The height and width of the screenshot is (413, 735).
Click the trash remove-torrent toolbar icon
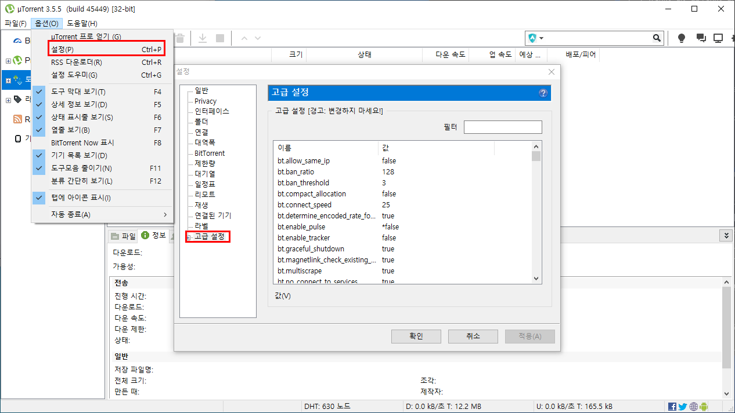180,38
